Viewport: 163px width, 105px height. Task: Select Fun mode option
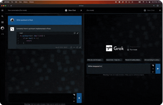pyautogui.click(x=132, y=50)
